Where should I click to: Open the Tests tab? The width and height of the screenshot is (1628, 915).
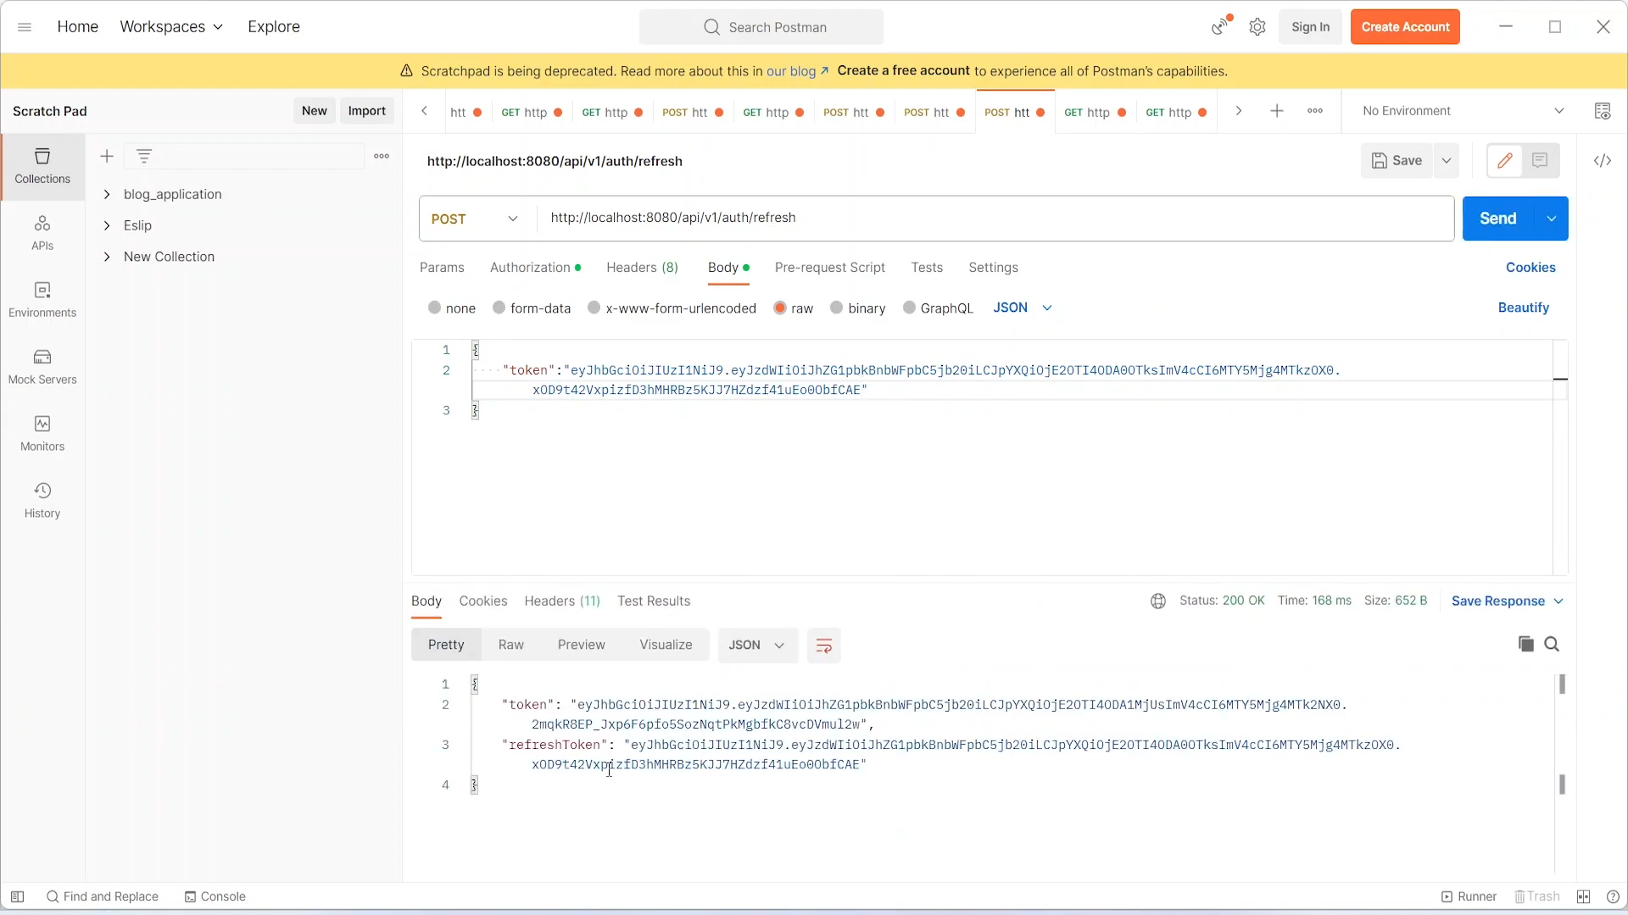pos(927,268)
